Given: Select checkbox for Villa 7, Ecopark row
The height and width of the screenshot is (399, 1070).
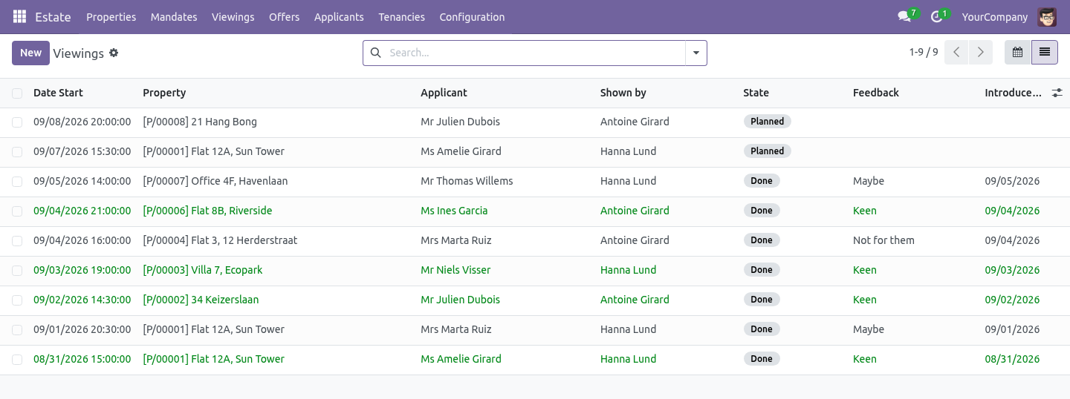Looking at the screenshot, I should click(17, 271).
